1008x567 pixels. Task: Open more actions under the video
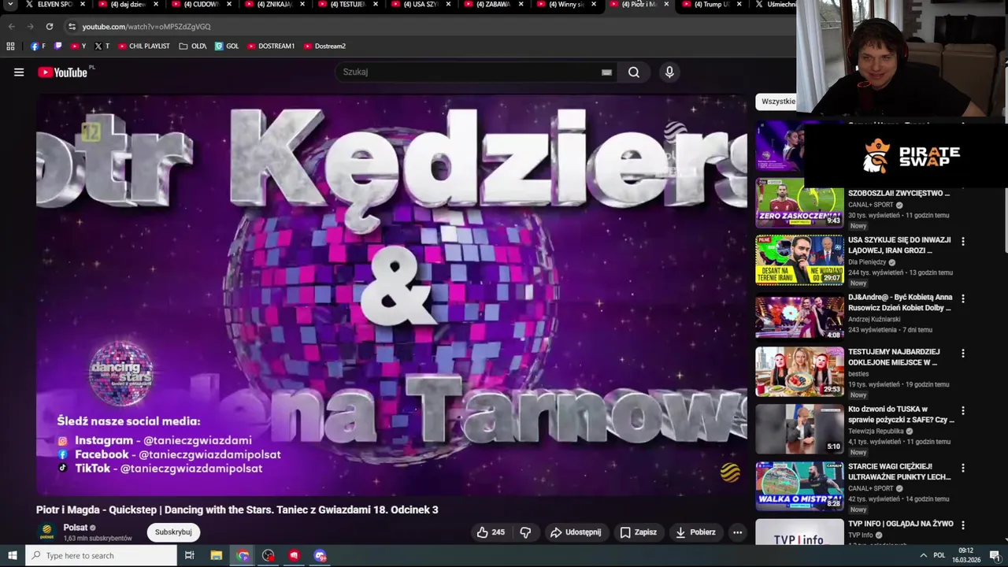(x=737, y=532)
